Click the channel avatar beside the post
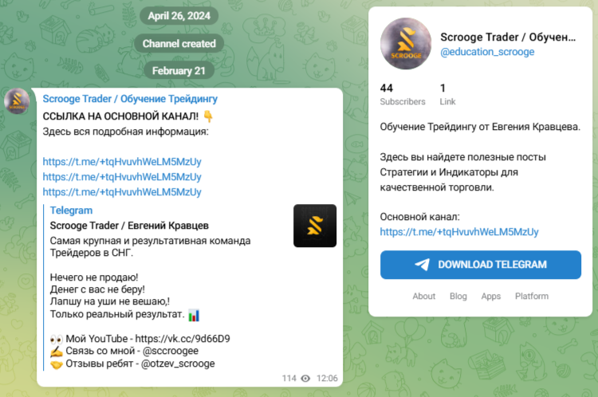598x397 pixels. [x=17, y=101]
